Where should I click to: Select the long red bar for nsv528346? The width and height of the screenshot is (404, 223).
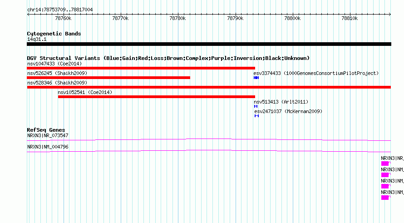tap(209, 87)
